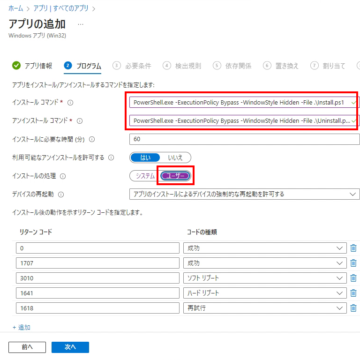Click the return code field containing 1641

[x=97, y=293]
